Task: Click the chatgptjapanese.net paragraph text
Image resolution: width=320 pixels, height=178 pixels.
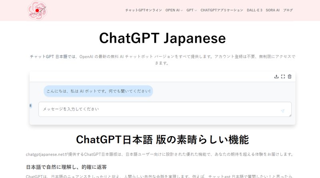Action: click(159, 154)
